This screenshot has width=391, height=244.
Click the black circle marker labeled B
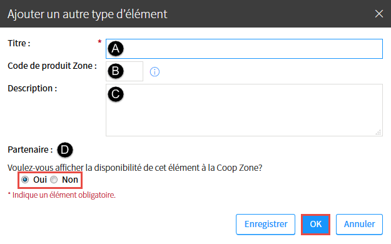click(116, 71)
